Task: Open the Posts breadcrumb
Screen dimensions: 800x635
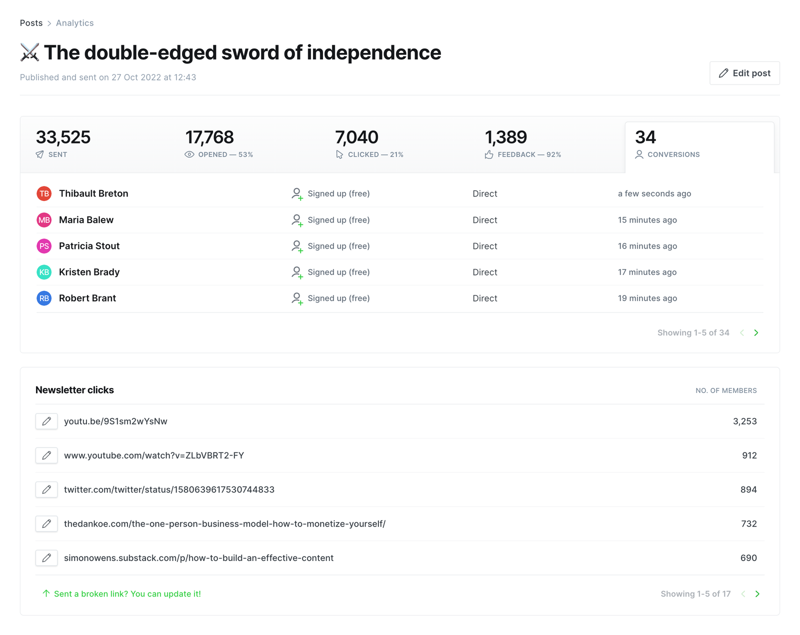Action: [x=31, y=23]
